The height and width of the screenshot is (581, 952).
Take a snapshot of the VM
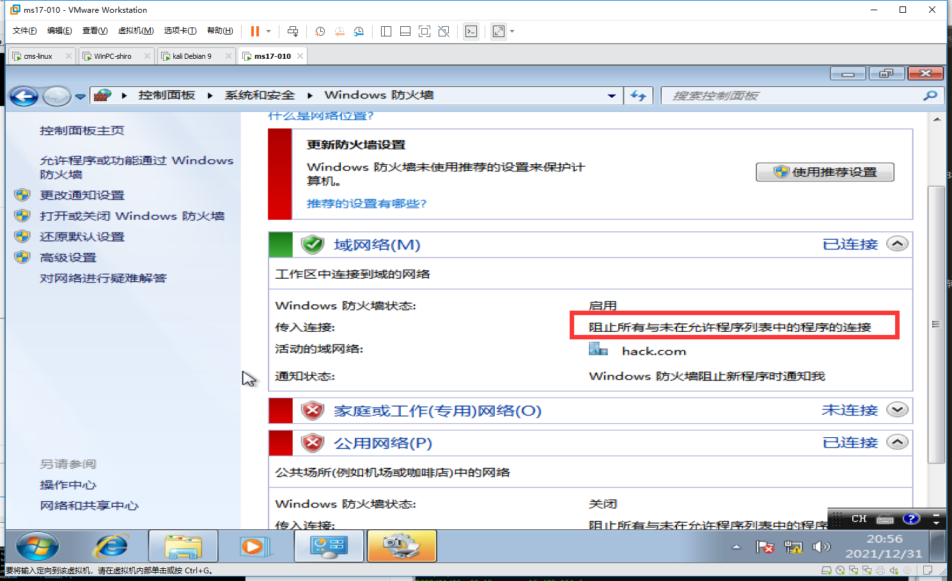point(320,31)
